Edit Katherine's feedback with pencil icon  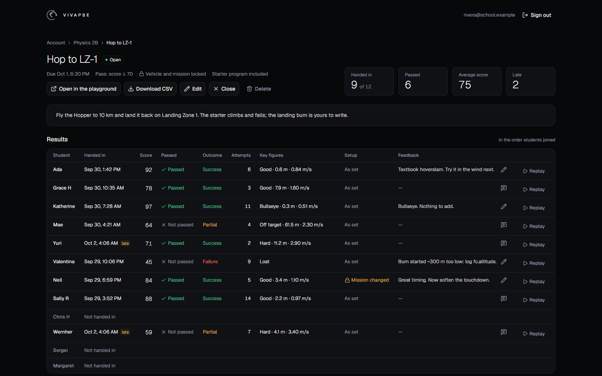tap(504, 206)
